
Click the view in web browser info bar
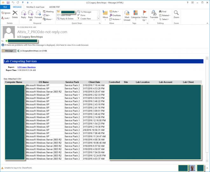click(x=45, y=45)
